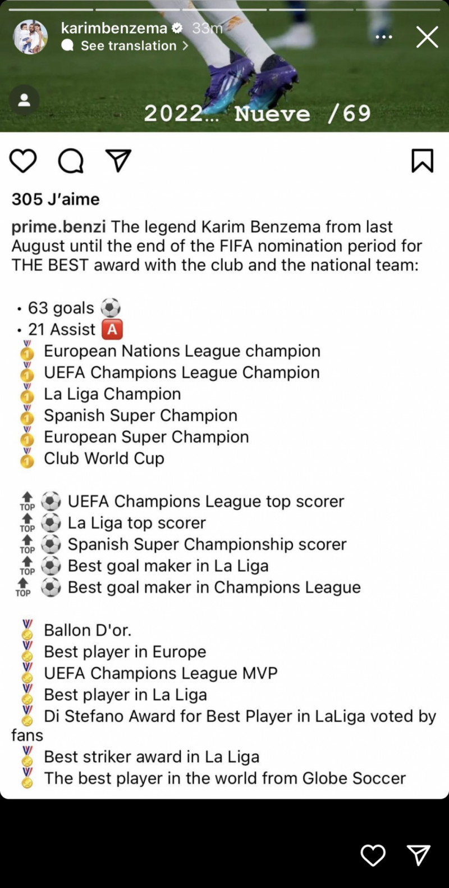Screen dimensions: 449x888
Task: Close the story with X button
Action: point(427,37)
